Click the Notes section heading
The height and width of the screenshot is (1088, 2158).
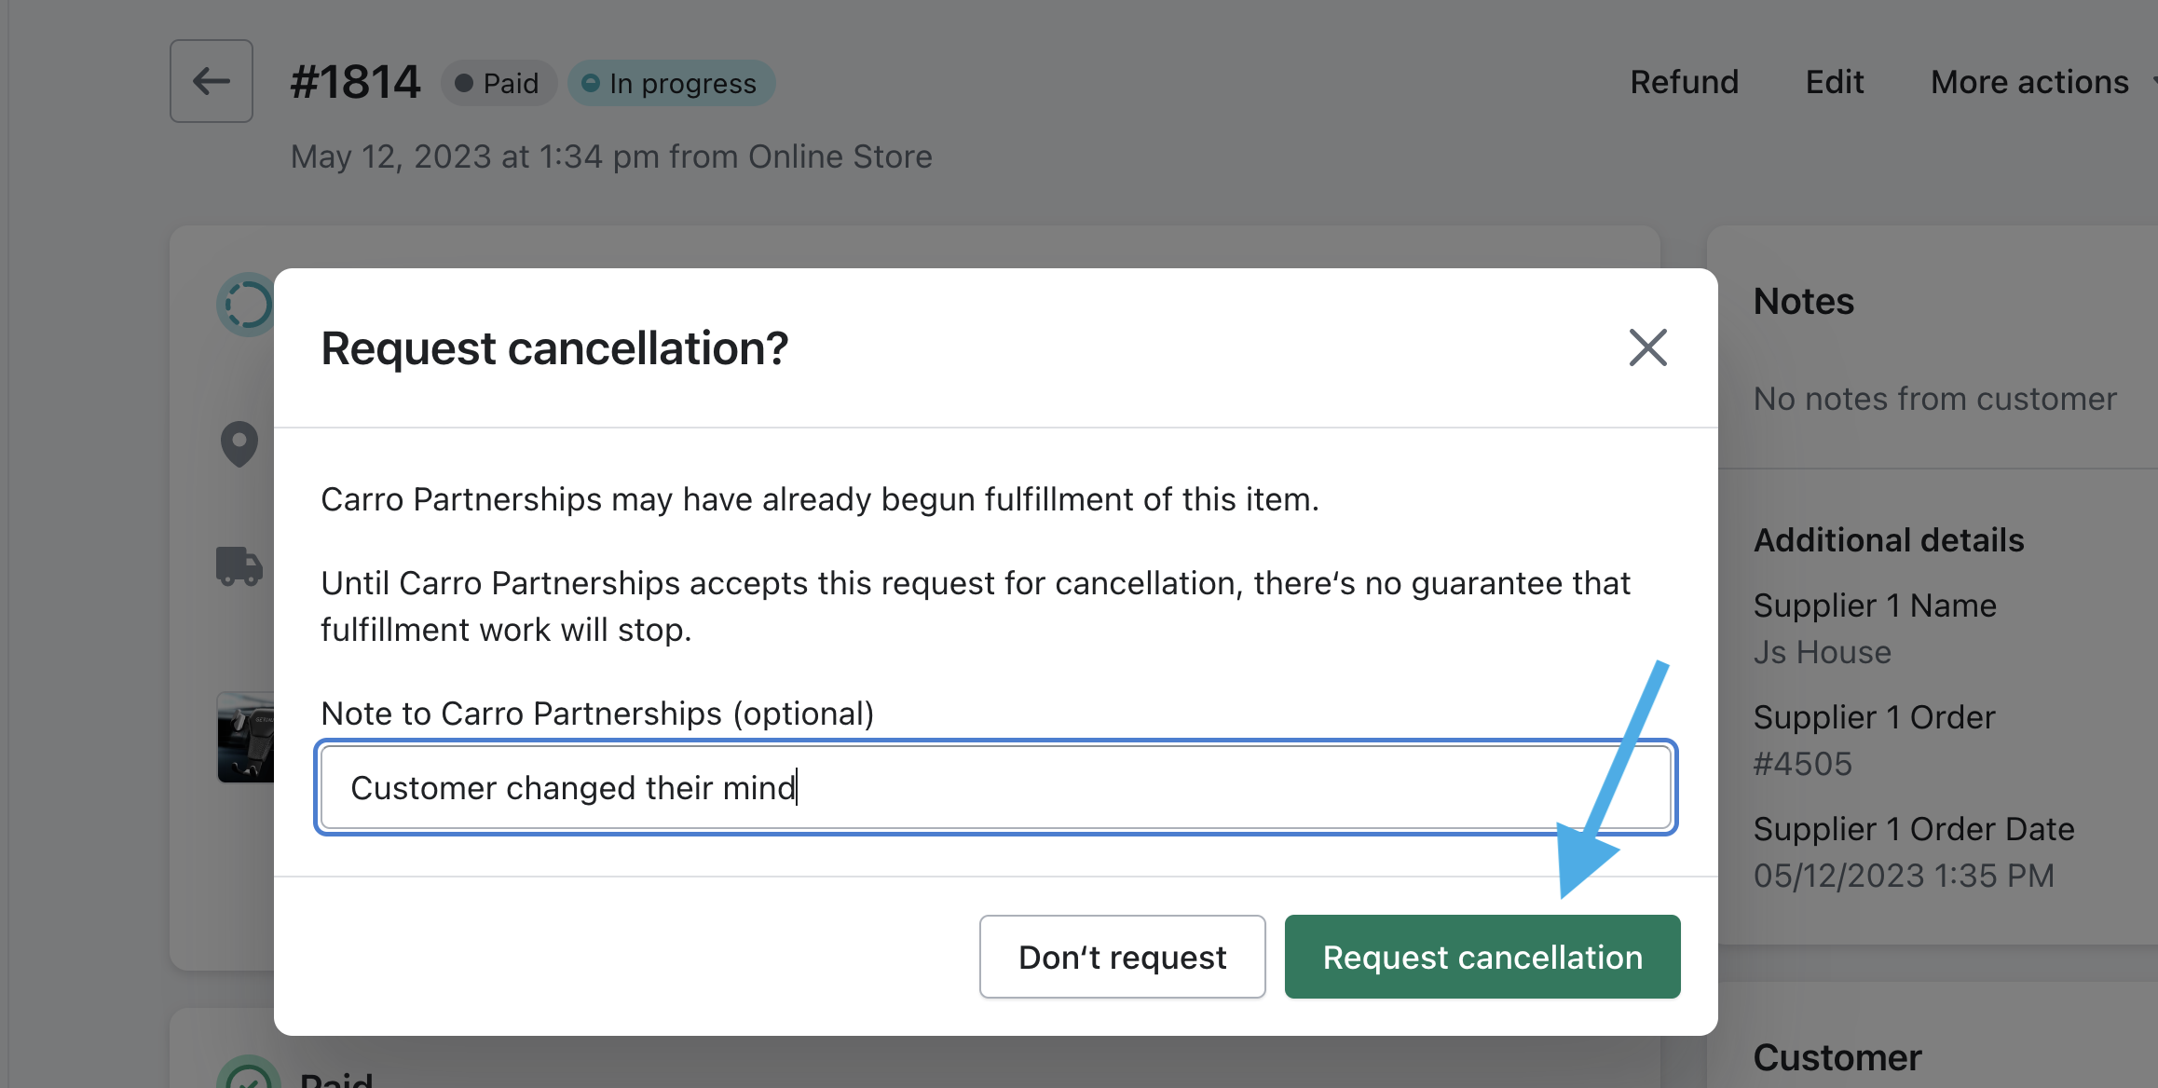pos(1803,302)
